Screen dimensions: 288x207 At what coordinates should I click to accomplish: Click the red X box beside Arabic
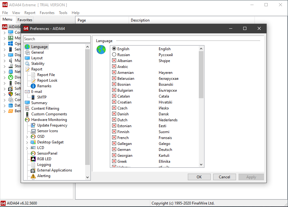point(114,66)
